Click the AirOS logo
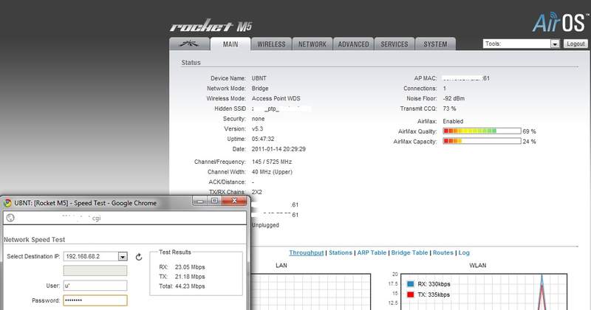 coord(561,22)
